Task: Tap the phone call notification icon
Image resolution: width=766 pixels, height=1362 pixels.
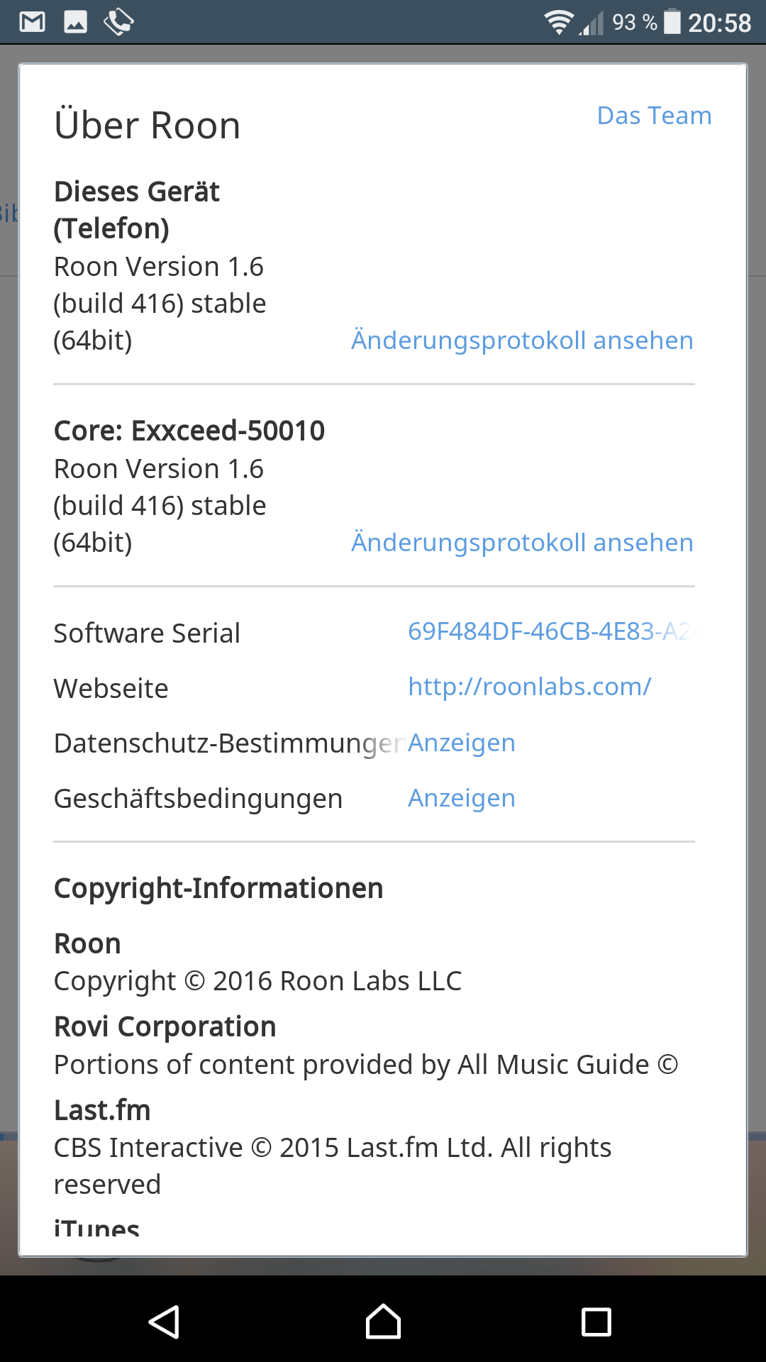Action: tap(118, 22)
